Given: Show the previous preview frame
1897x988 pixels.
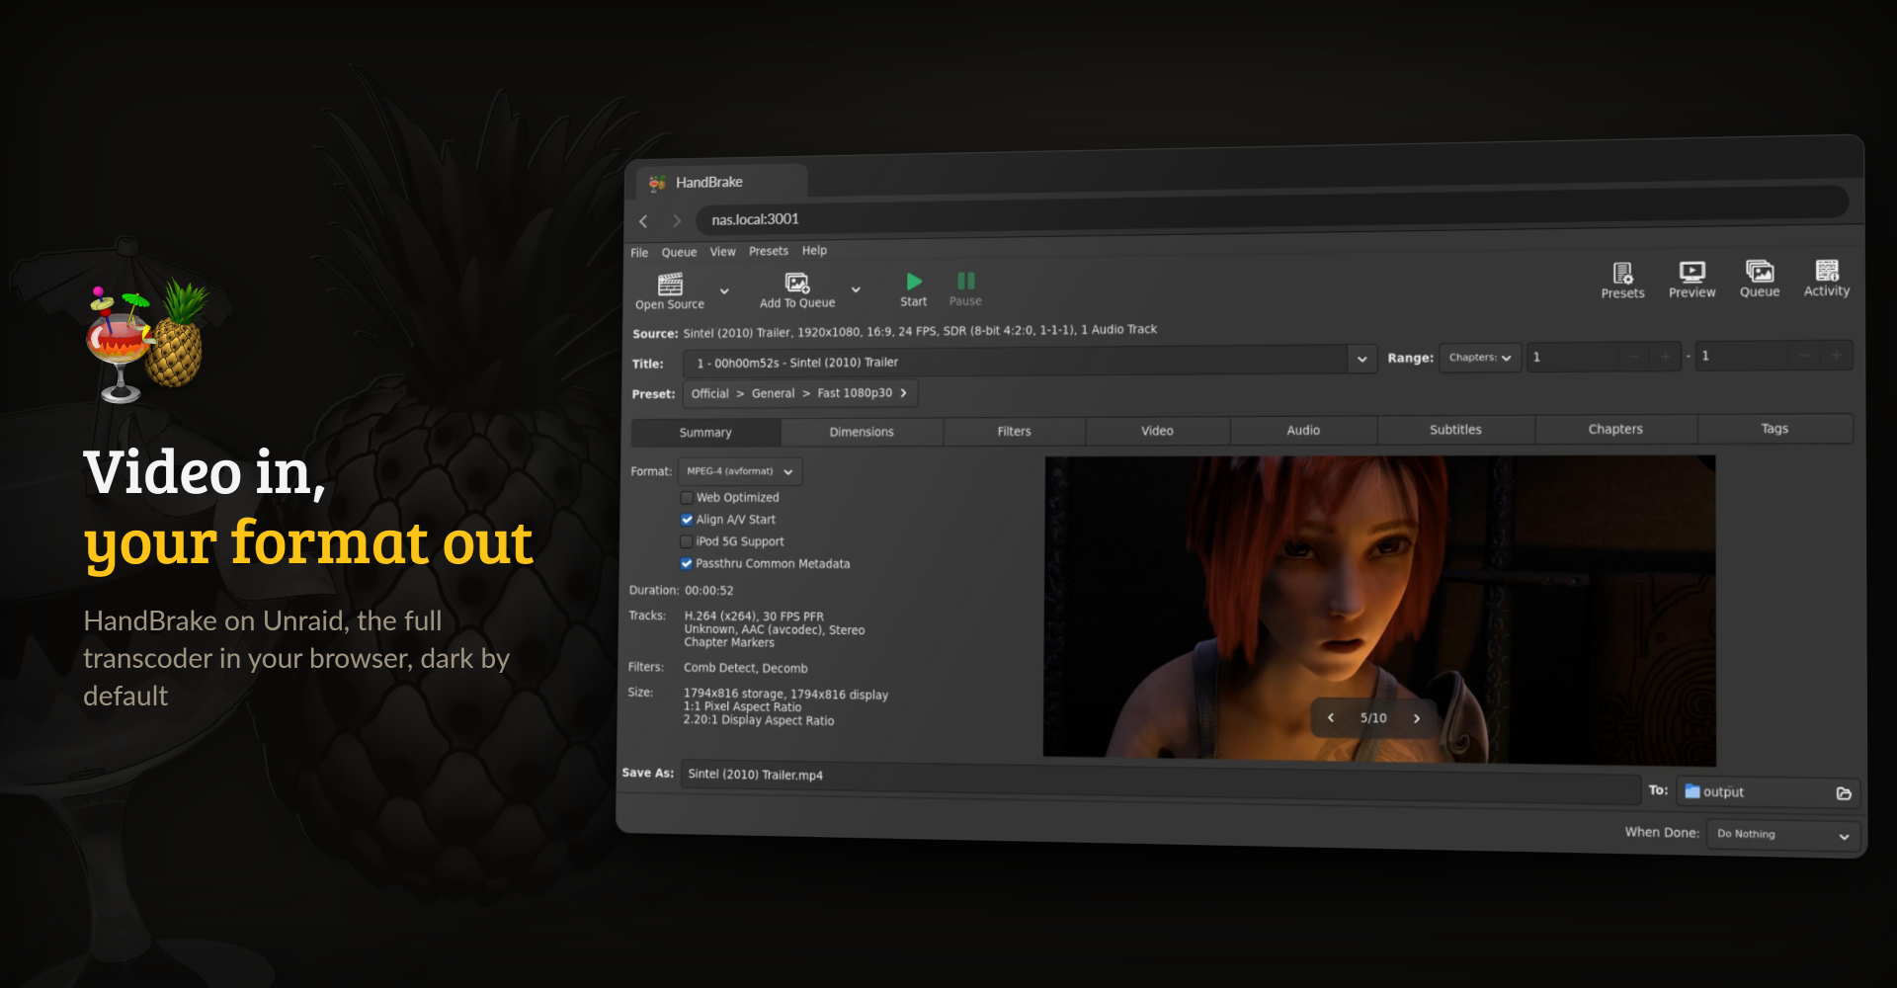Looking at the screenshot, I should tap(1331, 717).
